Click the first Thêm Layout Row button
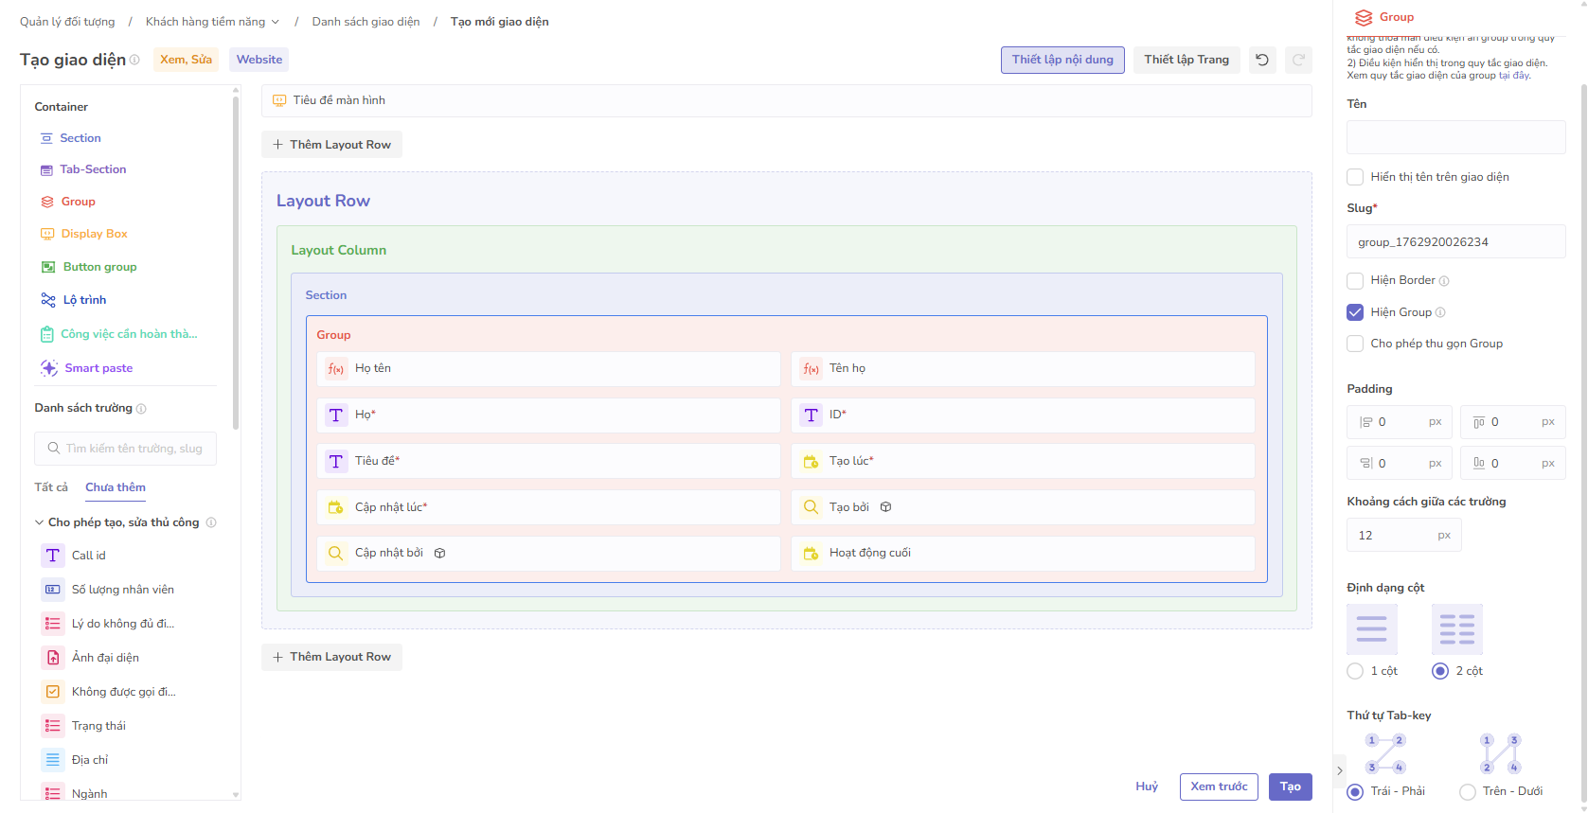 [x=331, y=145]
